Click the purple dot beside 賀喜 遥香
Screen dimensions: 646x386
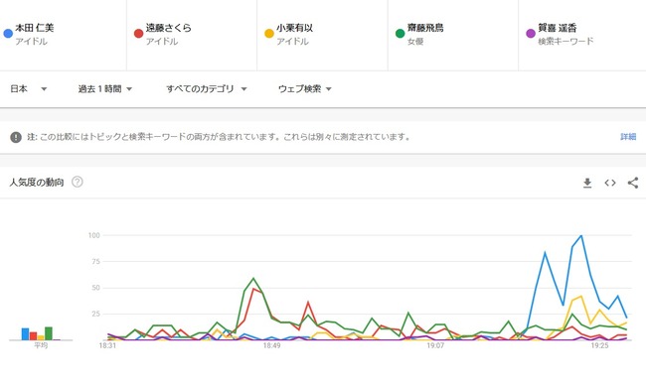531,34
